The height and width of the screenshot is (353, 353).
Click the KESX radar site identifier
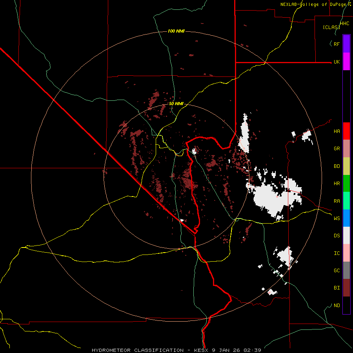(202, 350)
